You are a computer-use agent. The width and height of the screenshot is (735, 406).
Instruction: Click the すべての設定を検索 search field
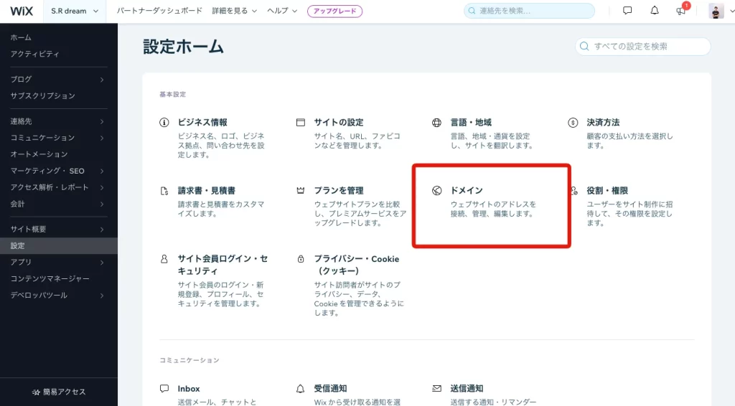point(642,47)
